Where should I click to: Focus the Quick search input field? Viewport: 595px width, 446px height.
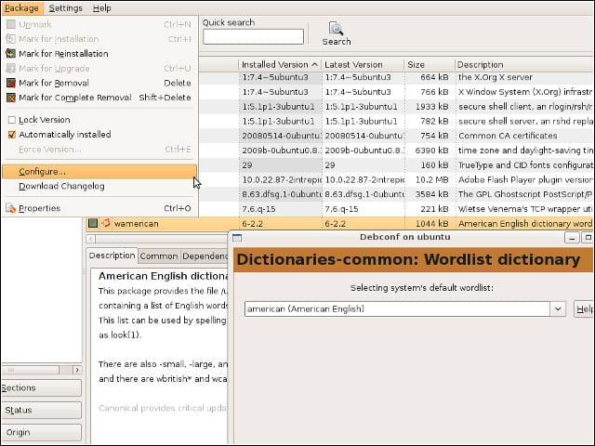pyautogui.click(x=253, y=37)
